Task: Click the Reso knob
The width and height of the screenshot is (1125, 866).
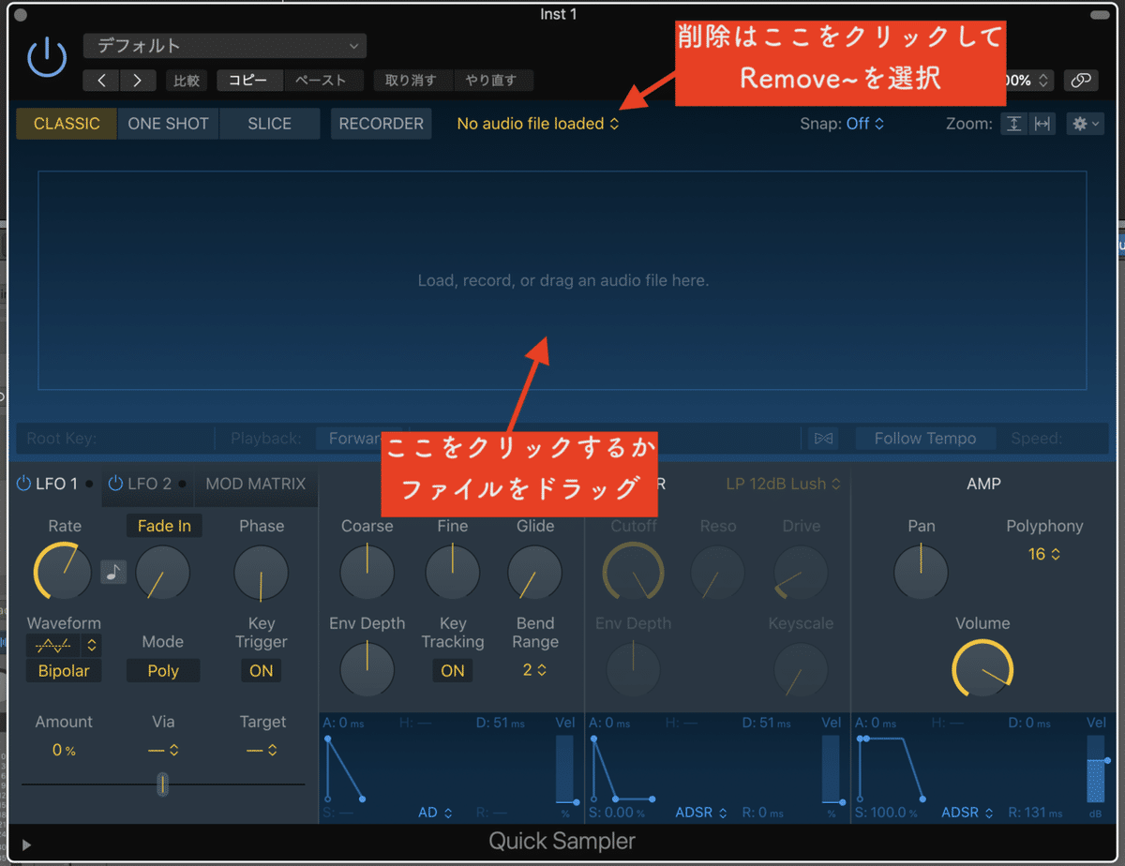Action: point(718,573)
